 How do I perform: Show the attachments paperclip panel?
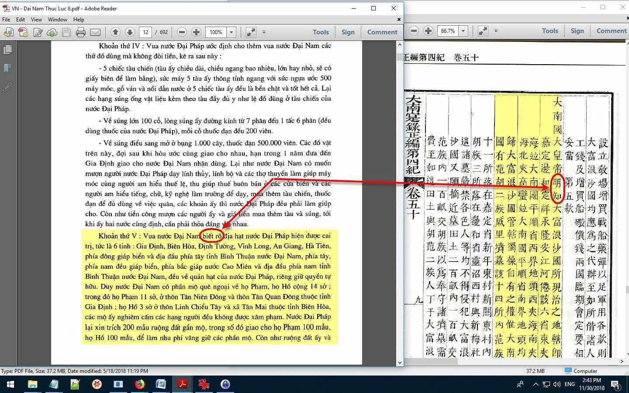7,87
